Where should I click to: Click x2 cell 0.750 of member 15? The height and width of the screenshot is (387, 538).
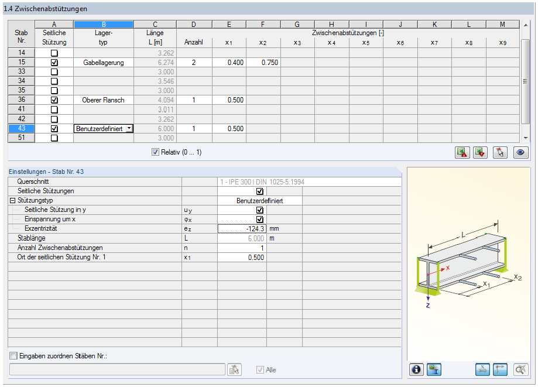click(263, 63)
